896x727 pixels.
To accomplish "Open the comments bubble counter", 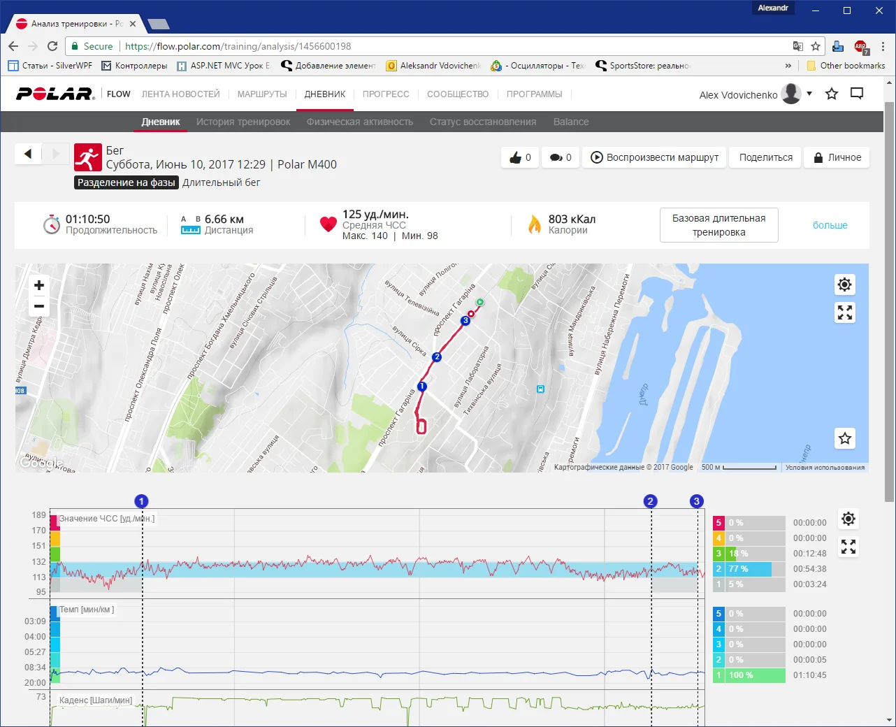I will point(561,157).
